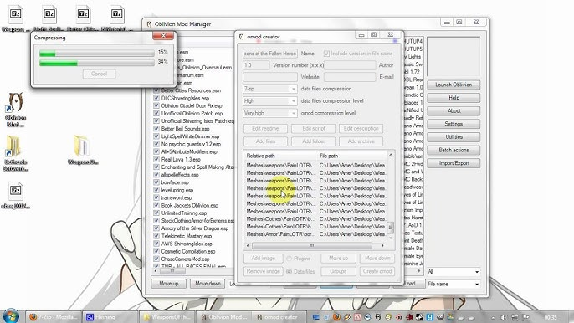
Task: Click the Add archive button
Action: [x=361, y=141]
